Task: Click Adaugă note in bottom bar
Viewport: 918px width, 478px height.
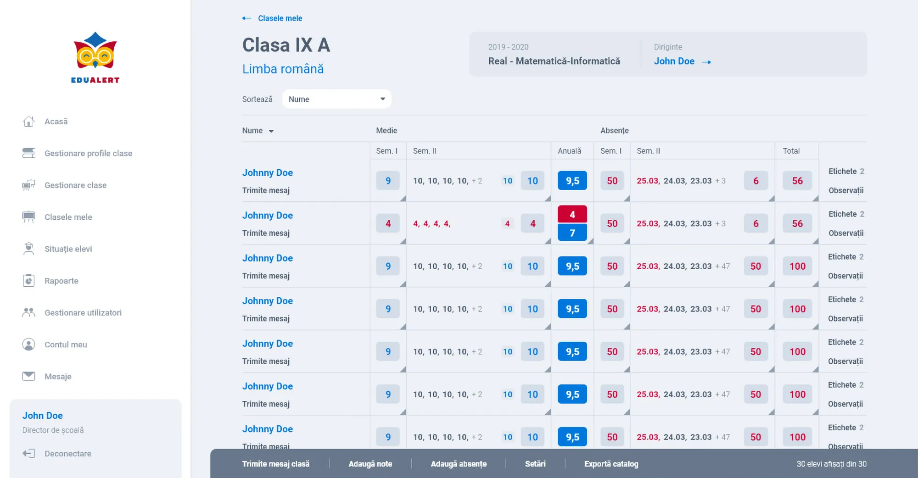Action: [370, 464]
